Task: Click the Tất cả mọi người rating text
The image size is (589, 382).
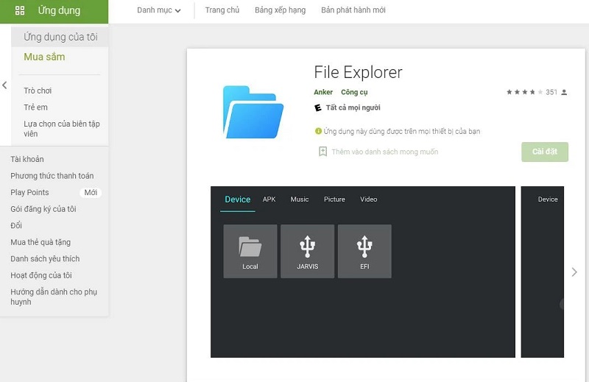Action: point(353,107)
